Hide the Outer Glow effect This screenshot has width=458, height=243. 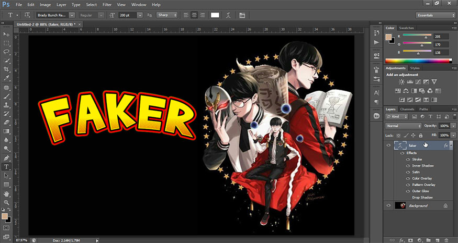(408, 191)
